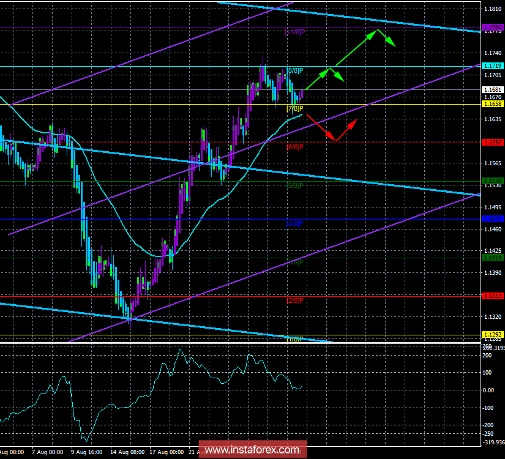Select the 9 Aug 16:00 time label
Image resolution: width=505 pixels, height=459 pixels.
point(87,452)
